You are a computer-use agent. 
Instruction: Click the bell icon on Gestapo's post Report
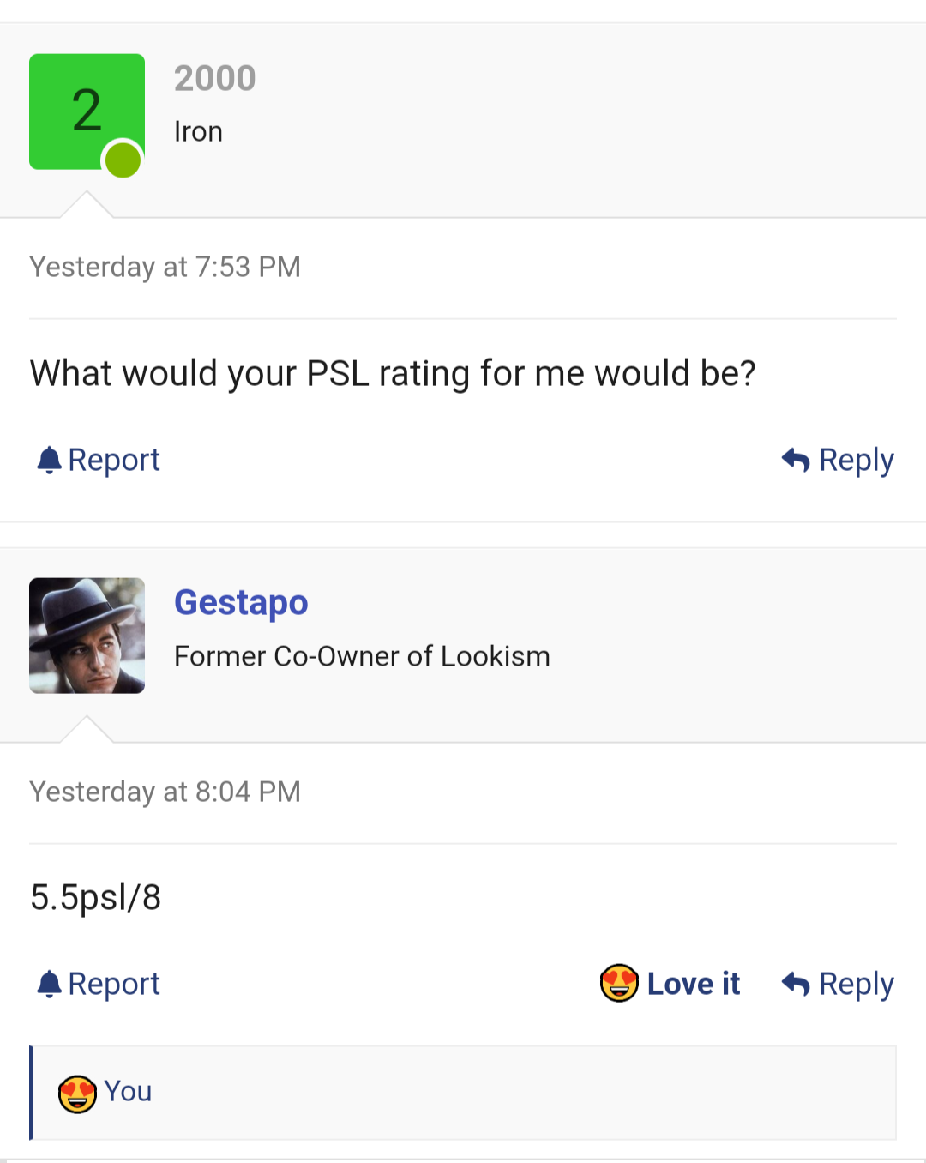point(49,985)
